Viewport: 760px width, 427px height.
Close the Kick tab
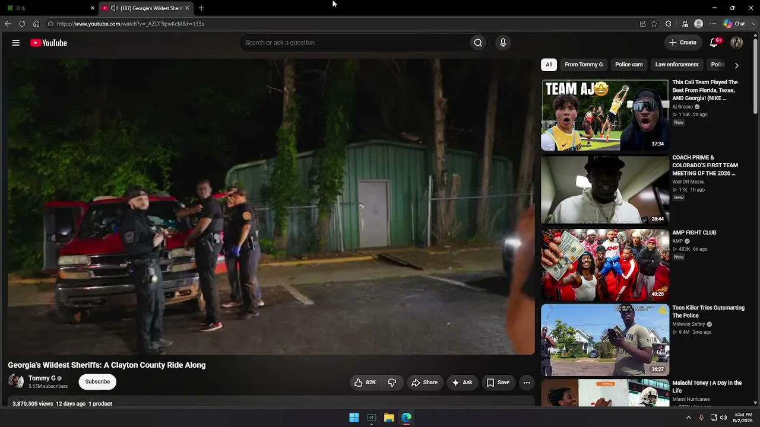(93, 8)
